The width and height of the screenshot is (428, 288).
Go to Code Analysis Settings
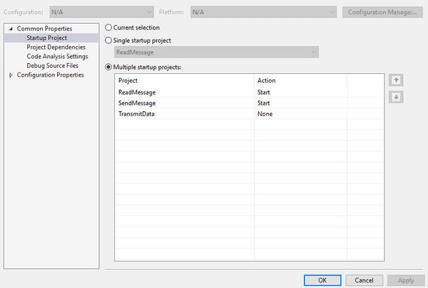coord(57,56)
